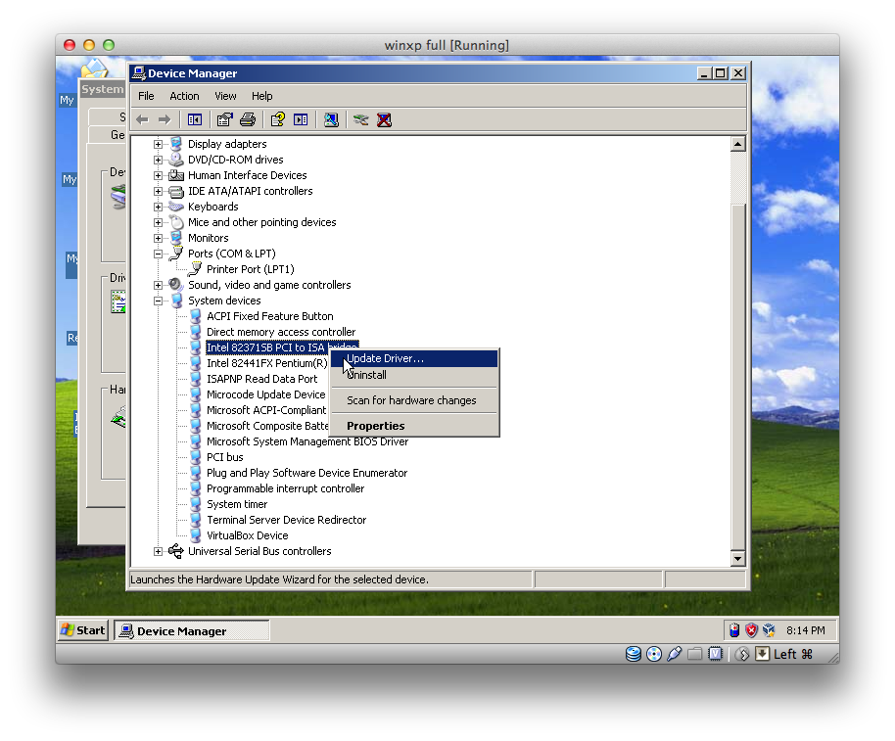Expand Sound, video and game controllers node
The image size is (895, 741).
coord(158,285)
